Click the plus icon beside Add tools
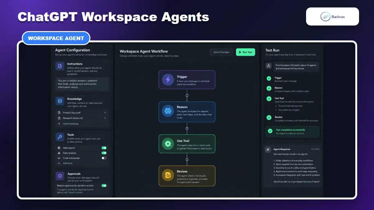The width and height of the screenshot is (374, 210). (x=59, y=163)
